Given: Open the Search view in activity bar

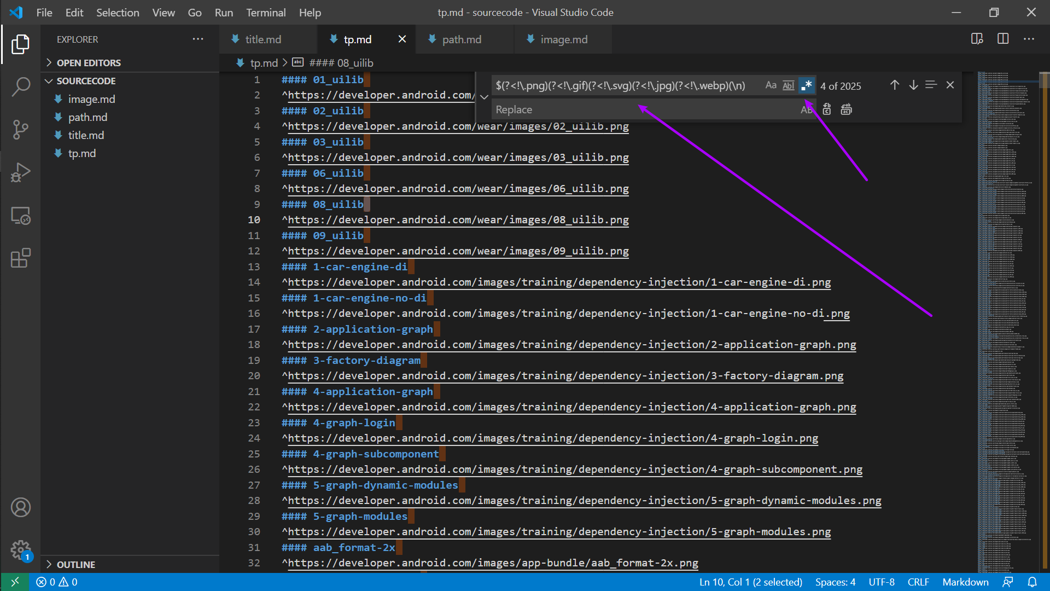Looking at the screenshot, I should (20, 86).
